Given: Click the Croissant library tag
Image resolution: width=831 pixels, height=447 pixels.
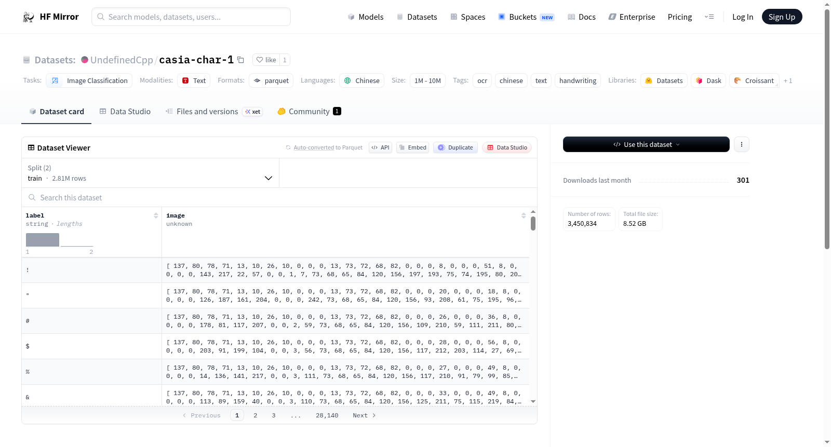Looking at the screenshot, I should pos(754,80).
